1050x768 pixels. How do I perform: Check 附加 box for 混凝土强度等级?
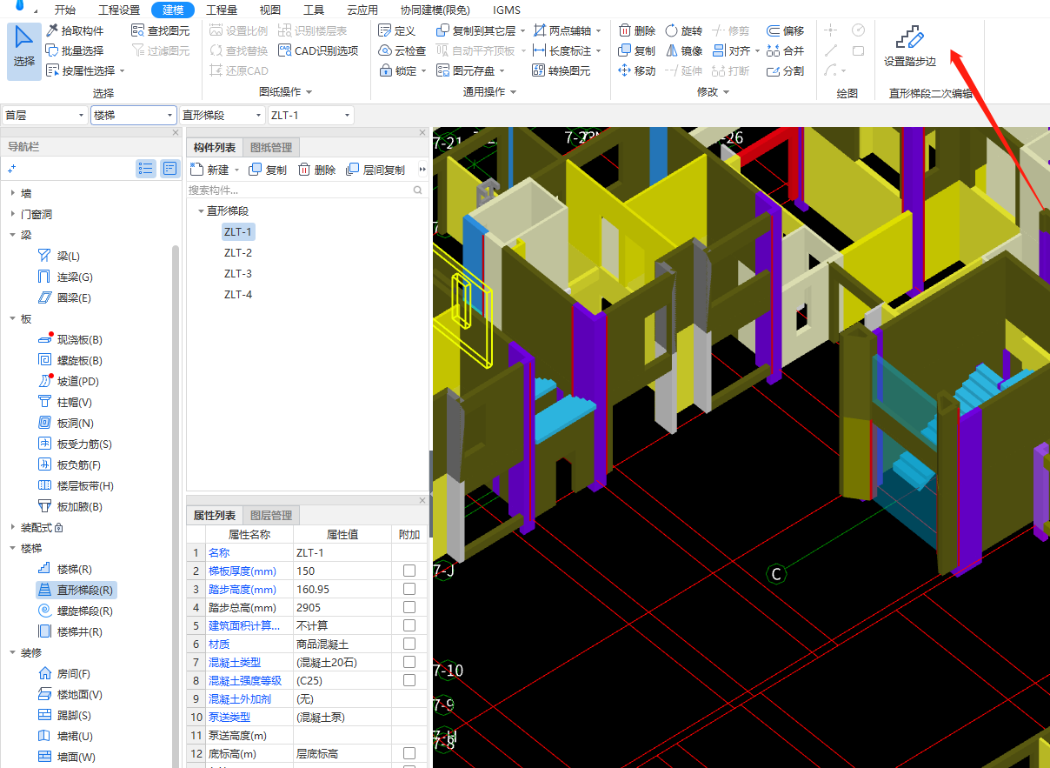point(409,680)
